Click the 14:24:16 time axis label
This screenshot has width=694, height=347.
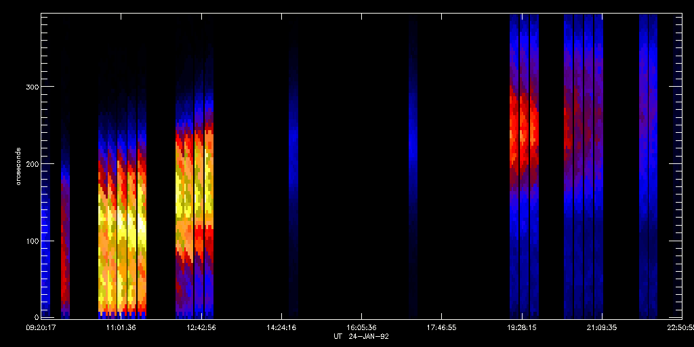point(281,328)
